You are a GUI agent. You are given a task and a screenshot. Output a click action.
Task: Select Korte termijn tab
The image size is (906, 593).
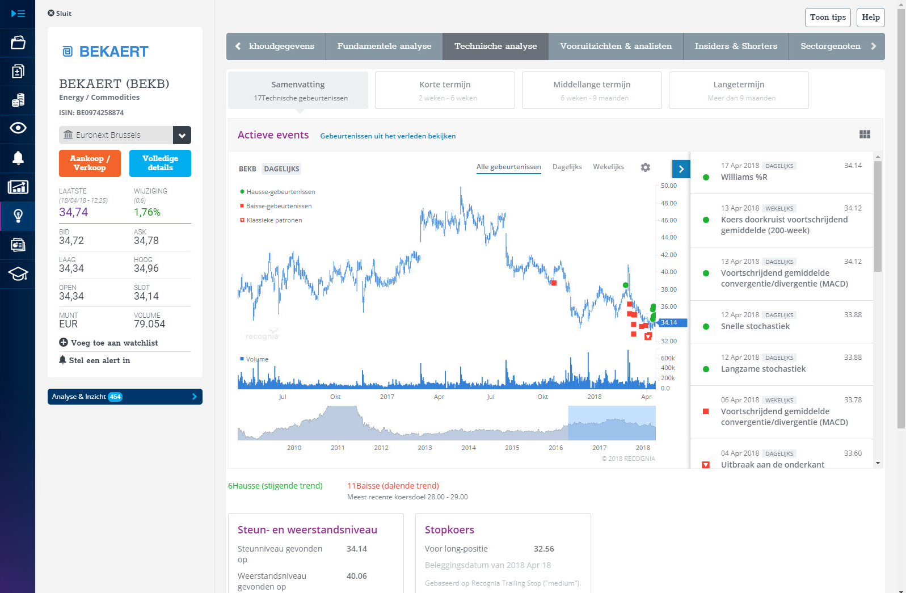tap(445, 90)
